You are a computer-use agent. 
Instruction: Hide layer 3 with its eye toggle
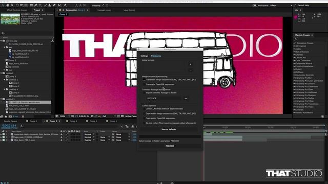tap(61, 140)
